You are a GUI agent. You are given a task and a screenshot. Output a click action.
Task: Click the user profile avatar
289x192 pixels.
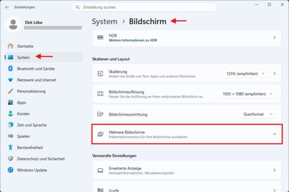pyautogui.click(x=13, y=25)
